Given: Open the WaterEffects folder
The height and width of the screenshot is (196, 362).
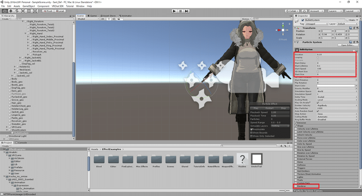Looking at the screenshot, I should tap(214, 159).
